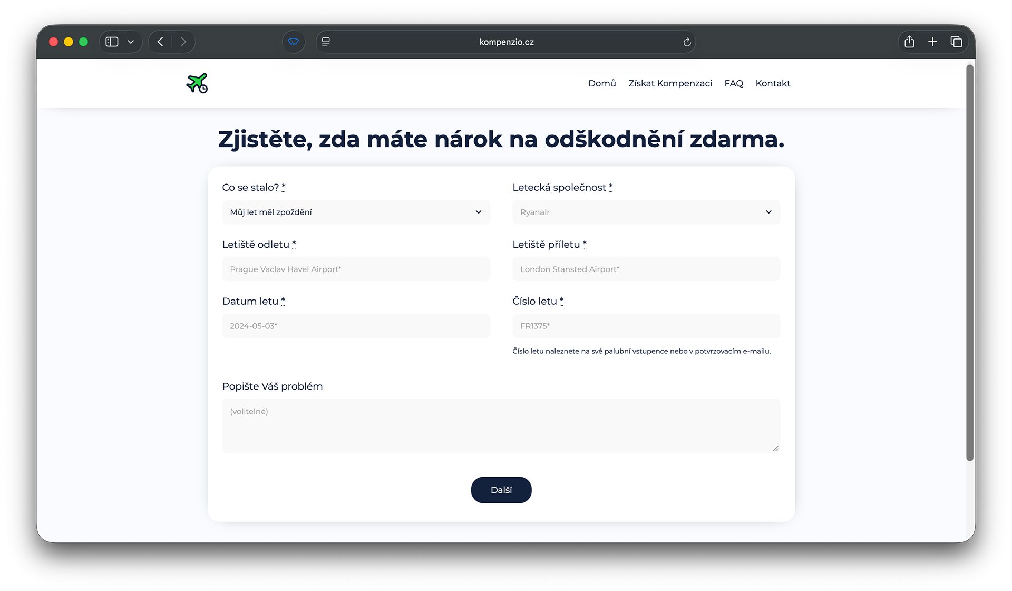Click the reader view icon in address bar

[326, 42]
